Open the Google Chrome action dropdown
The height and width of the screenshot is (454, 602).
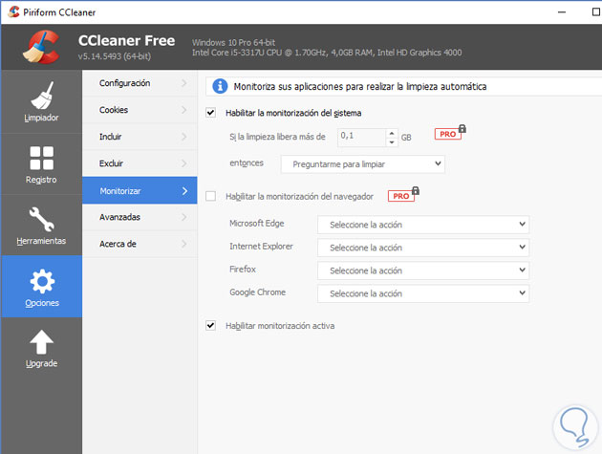(x=423, y=293)
